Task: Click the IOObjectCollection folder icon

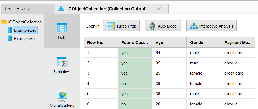Action: [x=4, y=22]
